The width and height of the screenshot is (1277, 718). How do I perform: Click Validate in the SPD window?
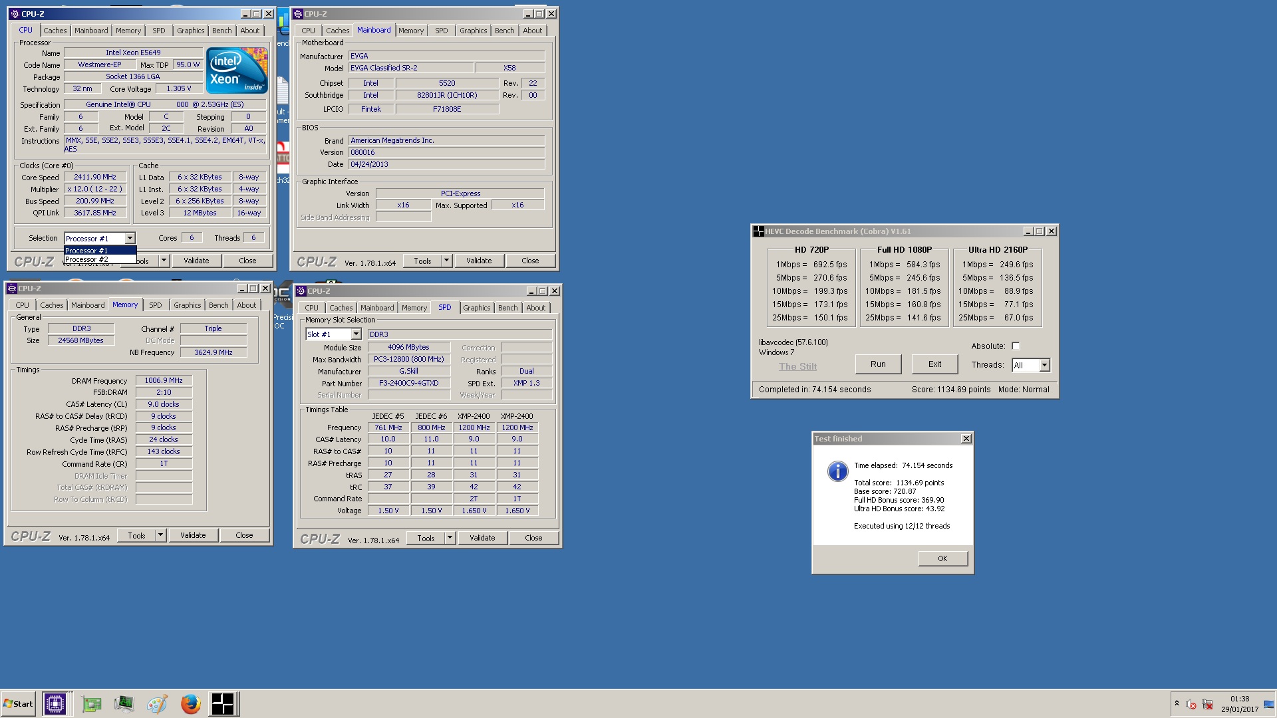point(482,538)
